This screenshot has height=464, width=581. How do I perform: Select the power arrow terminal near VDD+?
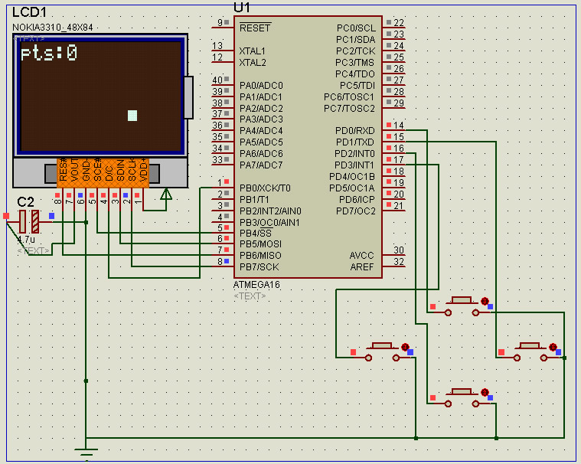click(x=166, y=194)
